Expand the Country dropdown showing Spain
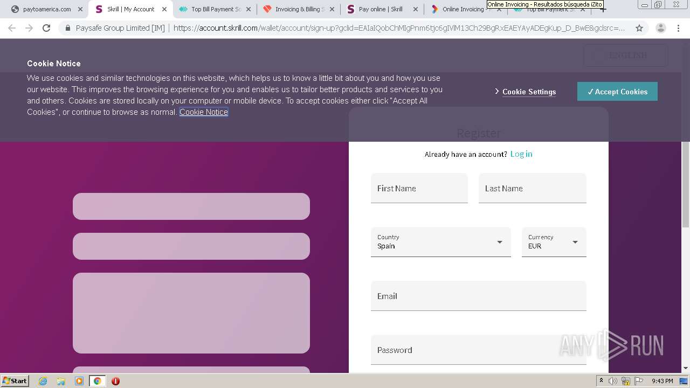 tap(441, 242)
